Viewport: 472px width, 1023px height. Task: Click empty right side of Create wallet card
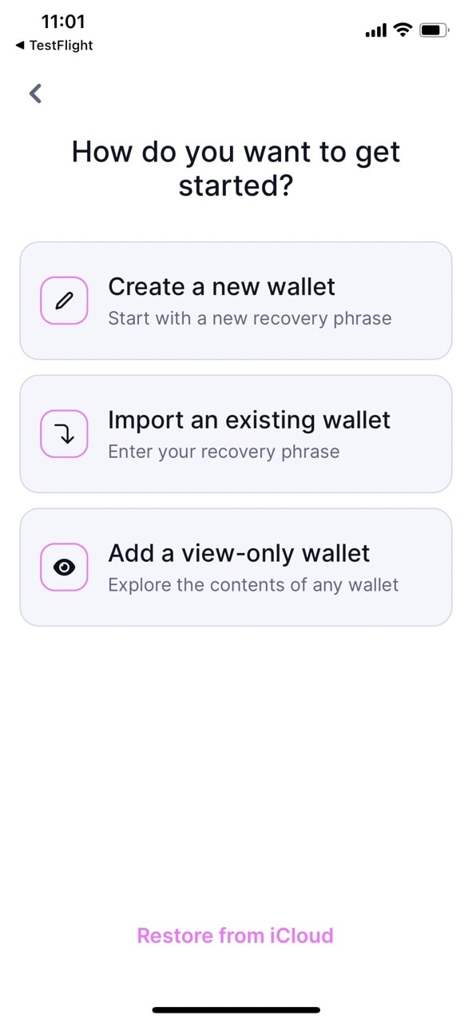(423, 301)
